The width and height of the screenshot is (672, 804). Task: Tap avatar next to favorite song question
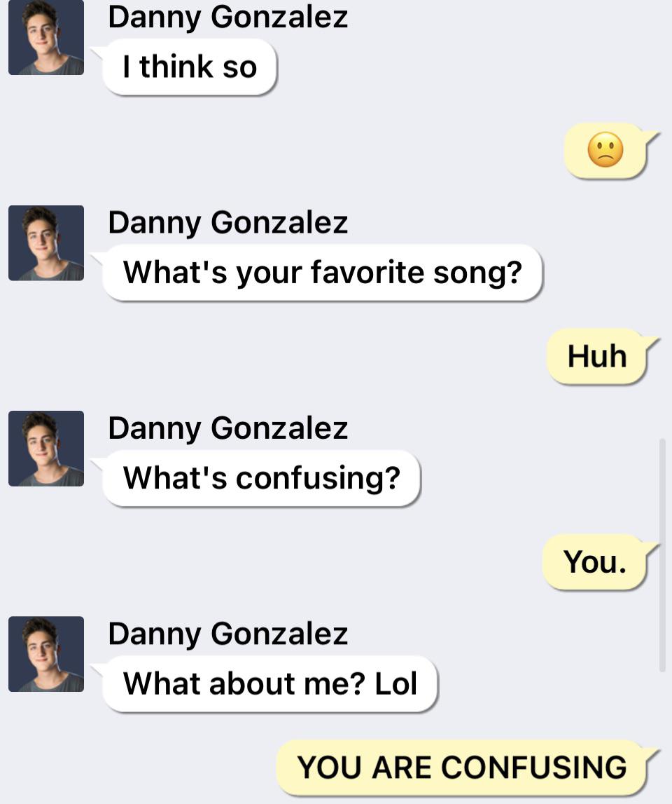pos(46,243)
